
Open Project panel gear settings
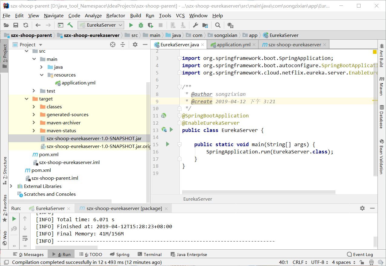pos(135,44)
